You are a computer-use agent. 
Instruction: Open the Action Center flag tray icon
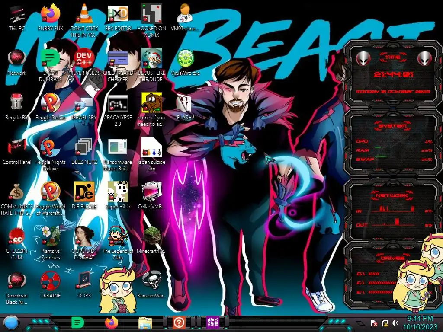[x=374, y=323]
